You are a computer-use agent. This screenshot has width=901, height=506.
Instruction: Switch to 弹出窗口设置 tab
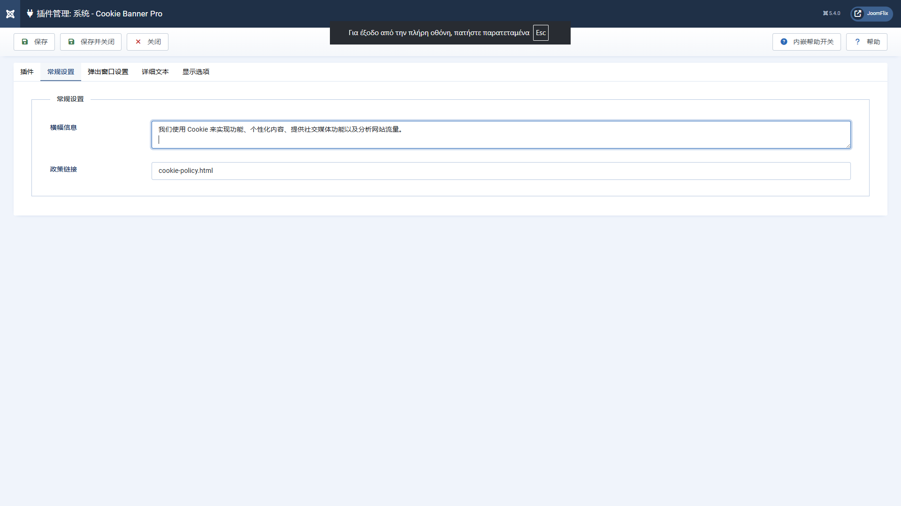click(108, 72)
